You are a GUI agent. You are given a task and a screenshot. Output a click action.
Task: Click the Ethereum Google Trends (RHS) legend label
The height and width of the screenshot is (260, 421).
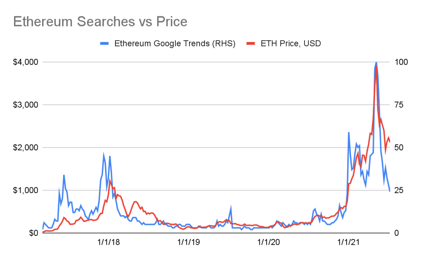point(175,44)
